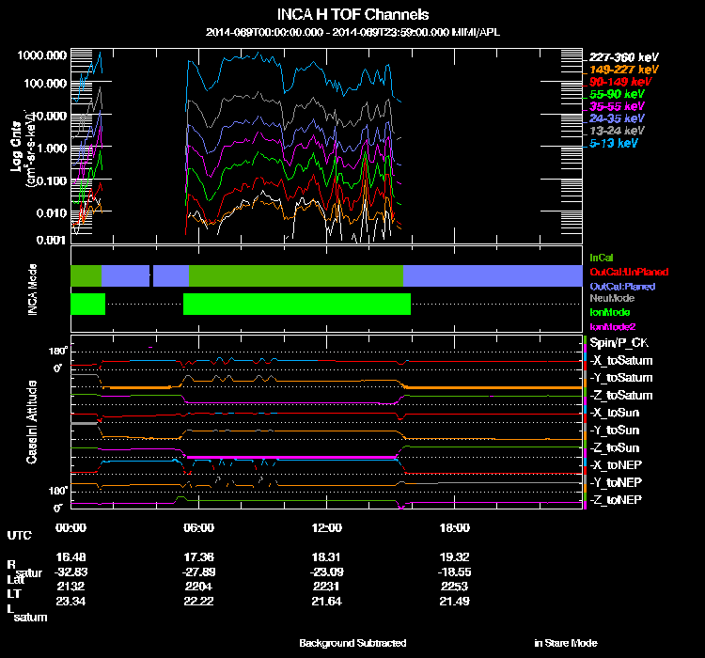Click the -Y_toSun attitude legend entry
705x658 pixels.
pos(616,430)
